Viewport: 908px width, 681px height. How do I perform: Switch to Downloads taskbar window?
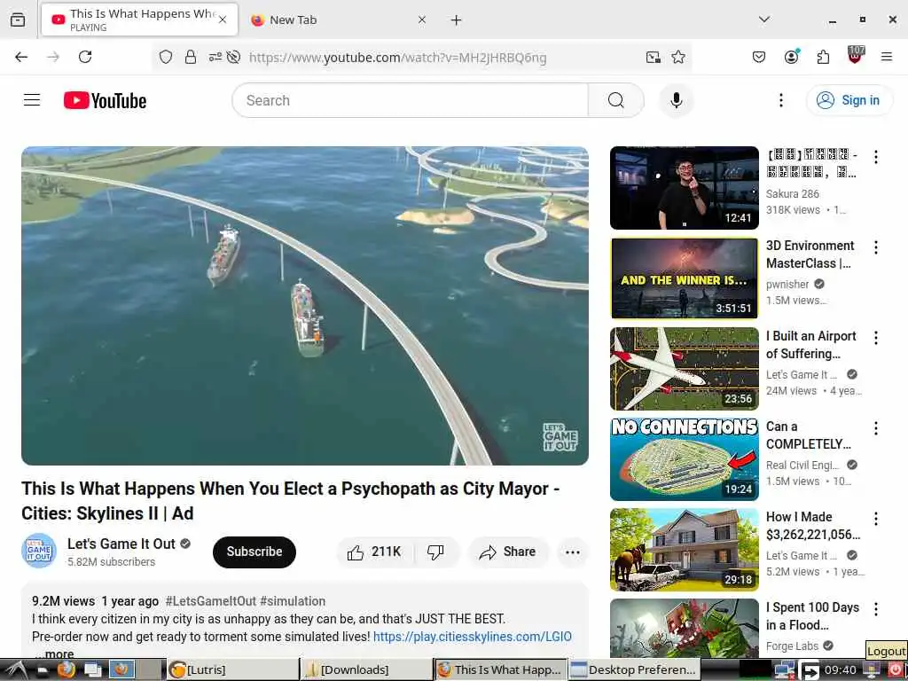tap(366, 670)
